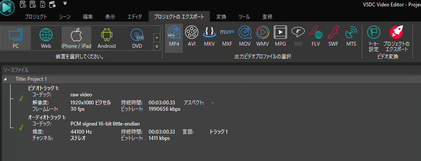The width and height of the screenshot is (421, 161).
Task: Select the DVD device option
Action: (137, 38)
